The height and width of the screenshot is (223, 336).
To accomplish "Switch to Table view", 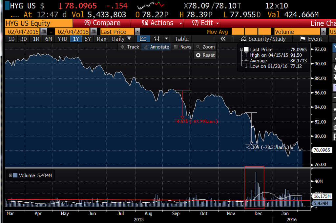I will [182, 39].
